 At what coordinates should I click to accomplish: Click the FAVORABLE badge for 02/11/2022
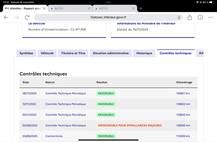(106, 115)
